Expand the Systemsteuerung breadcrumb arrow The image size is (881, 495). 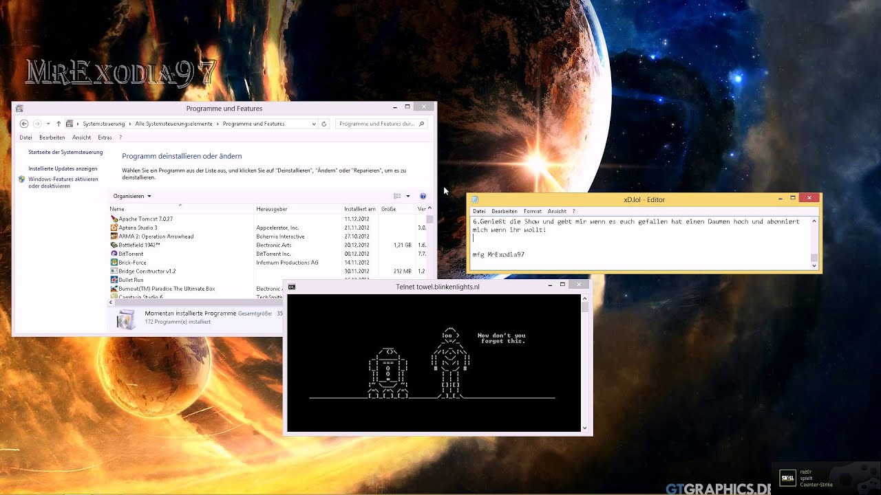[x=130, y=124]
